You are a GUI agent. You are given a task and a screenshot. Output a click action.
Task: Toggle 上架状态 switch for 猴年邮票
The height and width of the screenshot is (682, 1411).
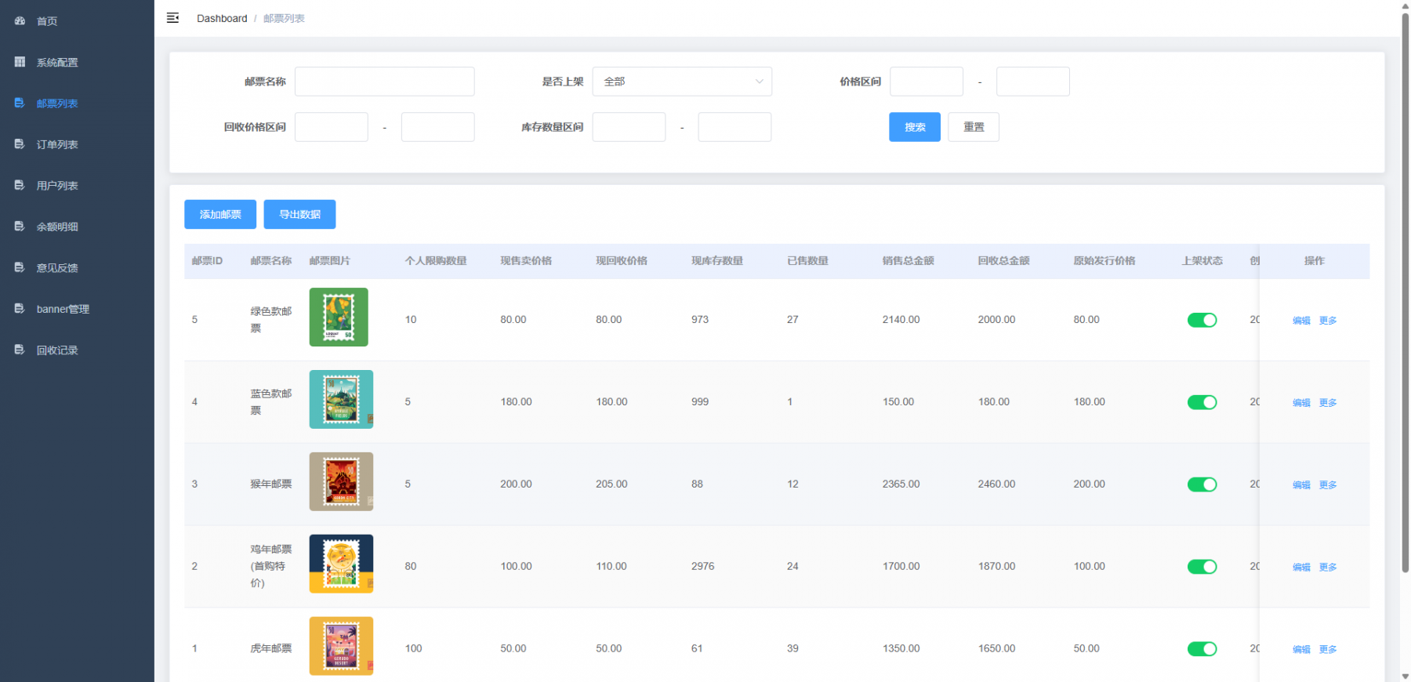pos(1202,484)
